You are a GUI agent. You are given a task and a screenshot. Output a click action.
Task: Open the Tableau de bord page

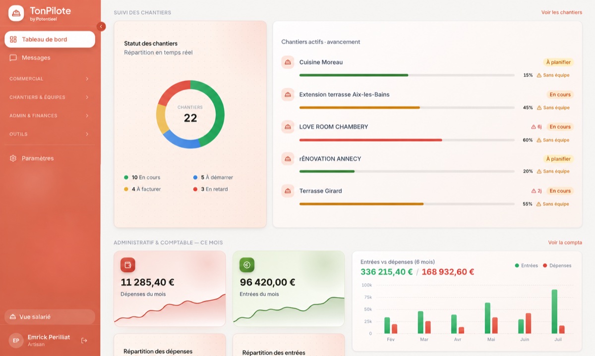click(50, 40)
